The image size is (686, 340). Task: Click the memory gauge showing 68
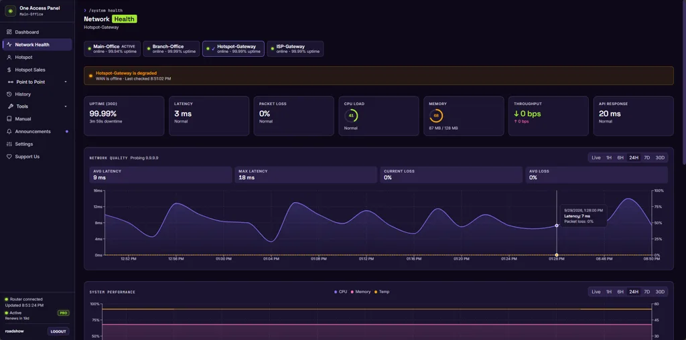click(x=435, y=116)
